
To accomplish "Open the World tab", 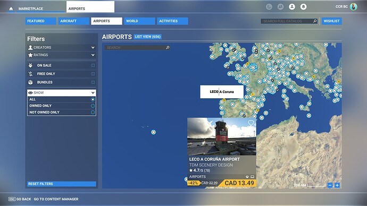I will (x=139, y=21).
